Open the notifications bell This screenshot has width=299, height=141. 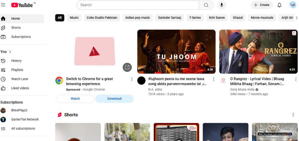(x=279, y=5)
